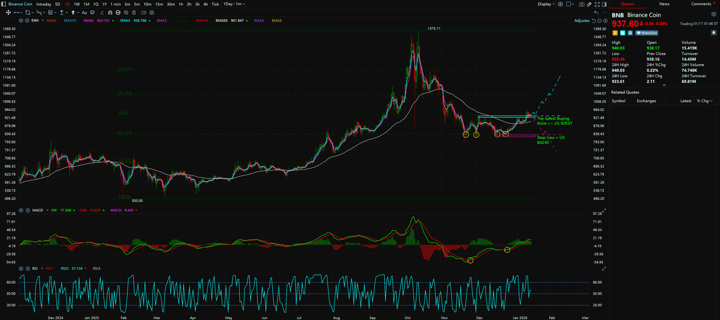
Task: Sort Related Quotes by % Chg column
Action: [x=704, y=101]
